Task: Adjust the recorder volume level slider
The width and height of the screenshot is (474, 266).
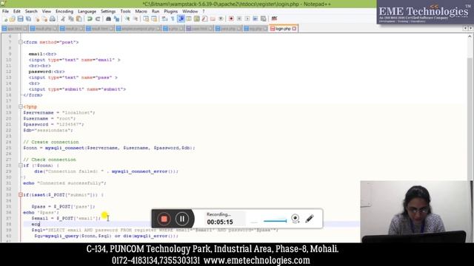Action: (x=275, y=221)
